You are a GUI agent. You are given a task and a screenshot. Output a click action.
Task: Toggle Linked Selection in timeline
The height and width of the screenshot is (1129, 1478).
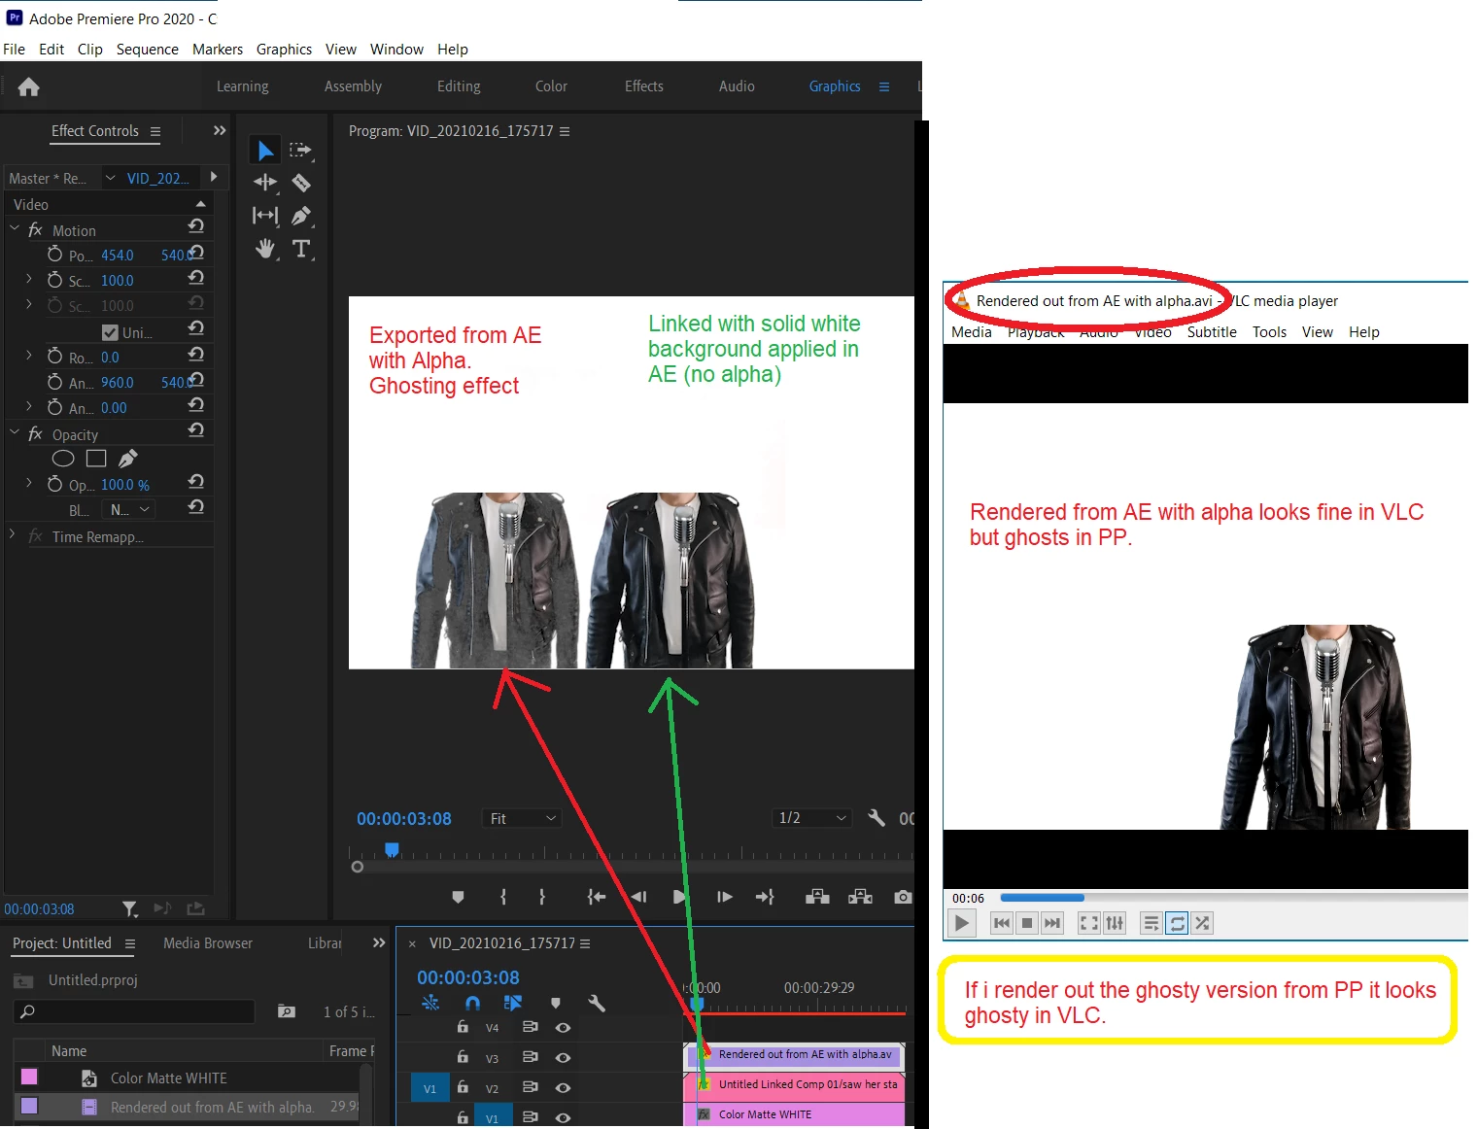tap(513, 1004)
